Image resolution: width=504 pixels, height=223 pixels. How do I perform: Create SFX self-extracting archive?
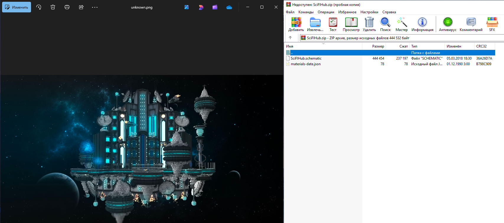coord(492,24)
